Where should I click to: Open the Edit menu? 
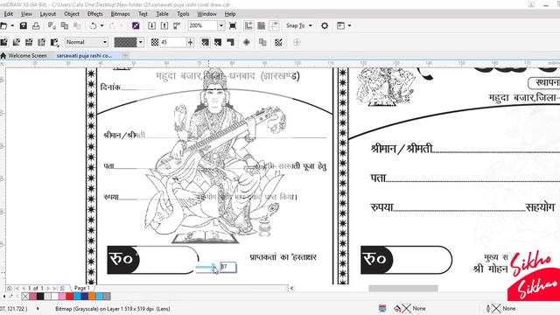8,14
